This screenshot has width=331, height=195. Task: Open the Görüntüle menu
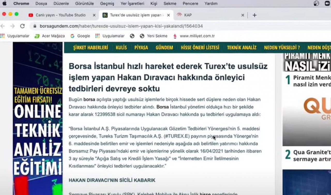[x=85, y=4]
